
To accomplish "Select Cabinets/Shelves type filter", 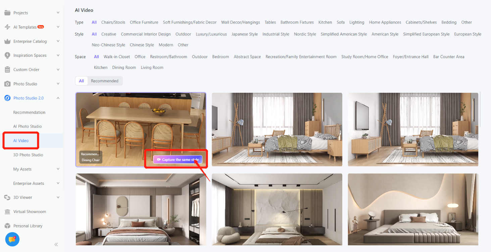I will 421,22.
